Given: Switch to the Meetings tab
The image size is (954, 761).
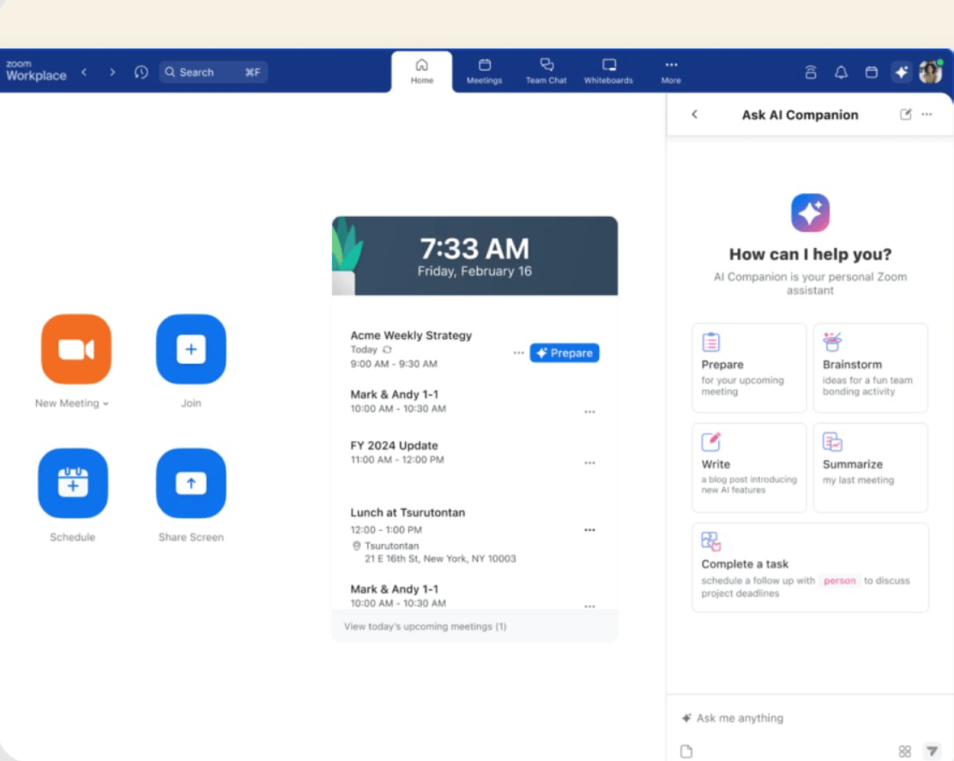Looking at the screenshot, I should [484, 71].
